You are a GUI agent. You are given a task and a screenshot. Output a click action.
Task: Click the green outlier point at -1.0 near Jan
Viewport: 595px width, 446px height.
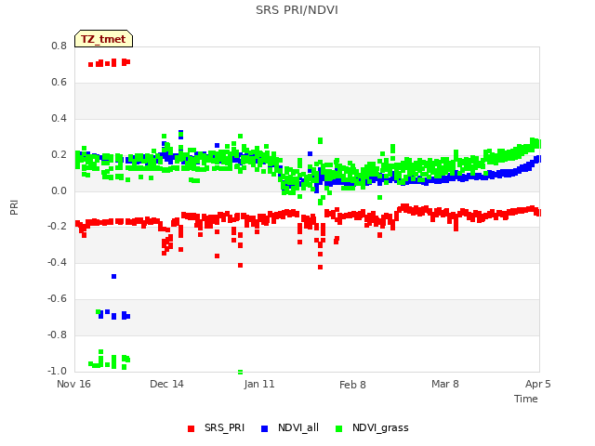coord(240,372)
